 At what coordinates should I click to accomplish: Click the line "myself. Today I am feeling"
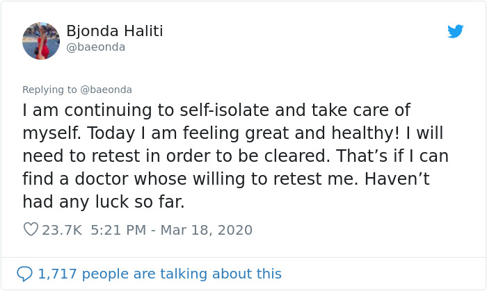click(232, 133)
